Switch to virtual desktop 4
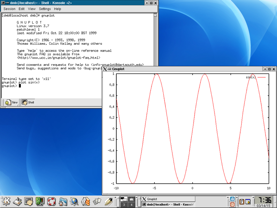Screen dimensions: 277x208 coord(131,205)
